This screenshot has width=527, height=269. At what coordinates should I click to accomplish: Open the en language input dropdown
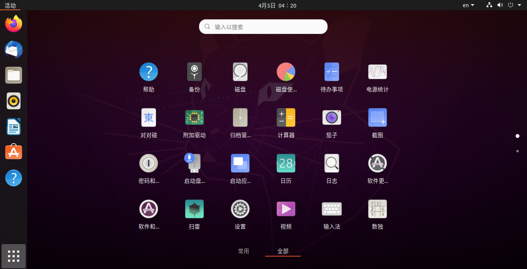468,5
